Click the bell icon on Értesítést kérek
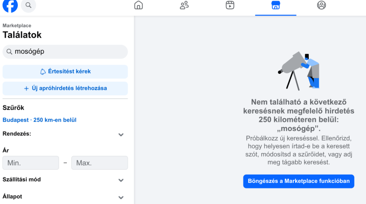The height and width of the screenshot is (204, 366). [43, 72]
